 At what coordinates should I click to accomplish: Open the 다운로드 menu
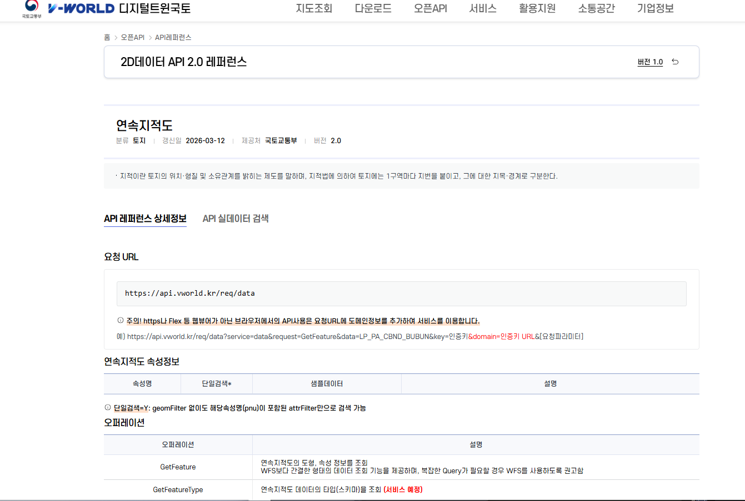(x=373, y=8)
